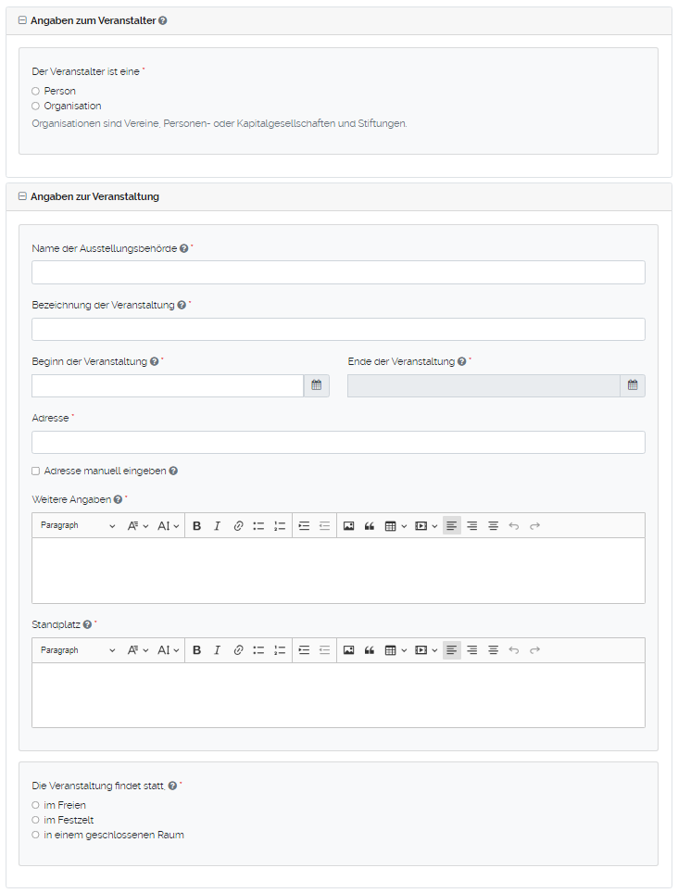The width and height of the screenshot is (678, 893).
Task: Toggle italic formatting in Standplatz editor
Action: [217, 649]
